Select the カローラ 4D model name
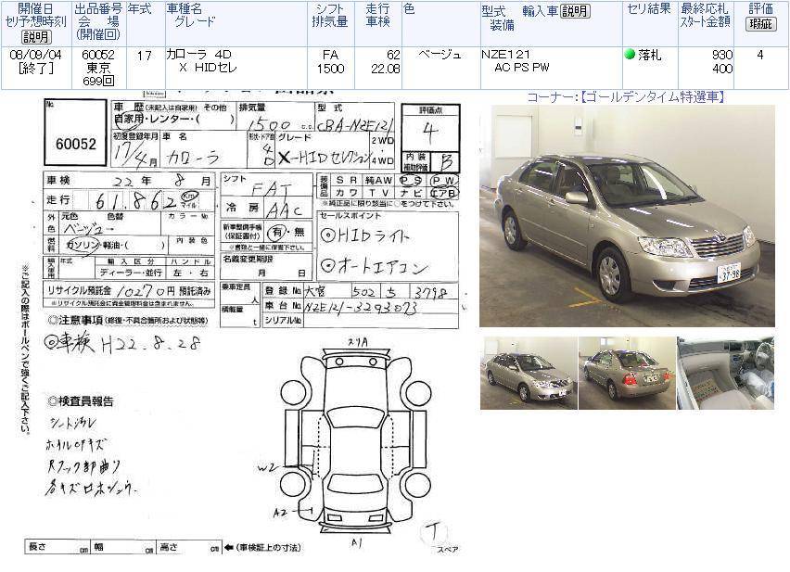790x572 pixels. pos(198,55)
